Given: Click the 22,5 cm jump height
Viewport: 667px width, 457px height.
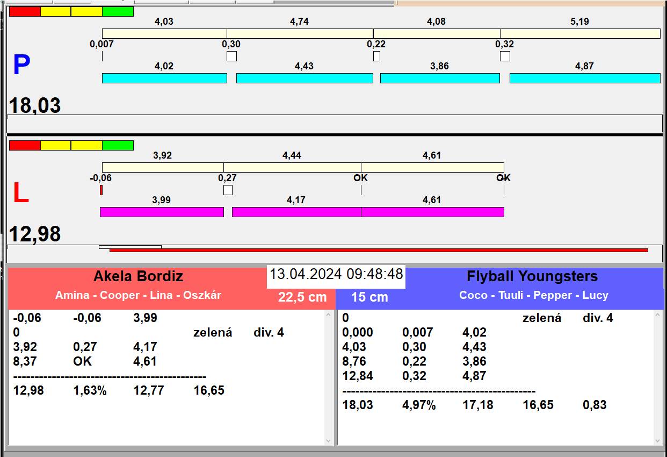Looking at the screenshot, I should click(302, 297).
